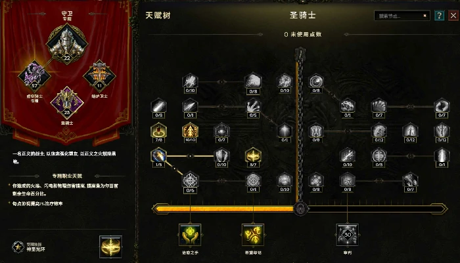Click the 0/8 node linked to 审判 skill
This screenshot has width=460, height=263.
pos(348,180)
